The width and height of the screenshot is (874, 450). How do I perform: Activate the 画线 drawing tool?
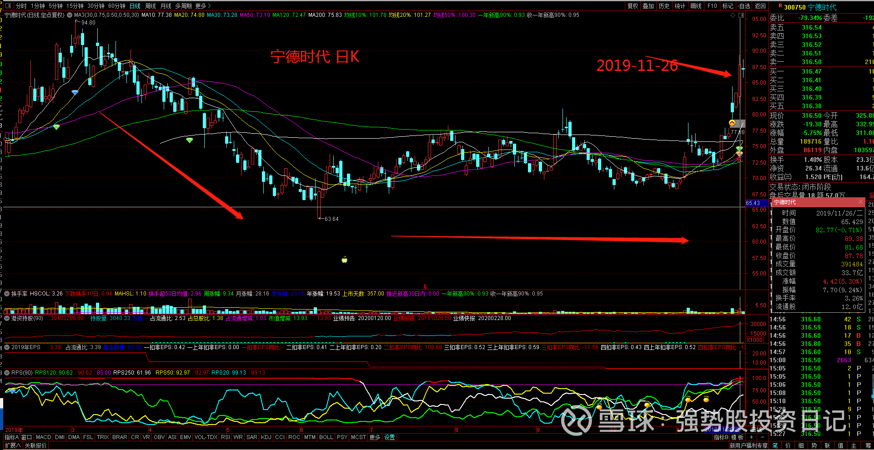(x=696, y=6)
